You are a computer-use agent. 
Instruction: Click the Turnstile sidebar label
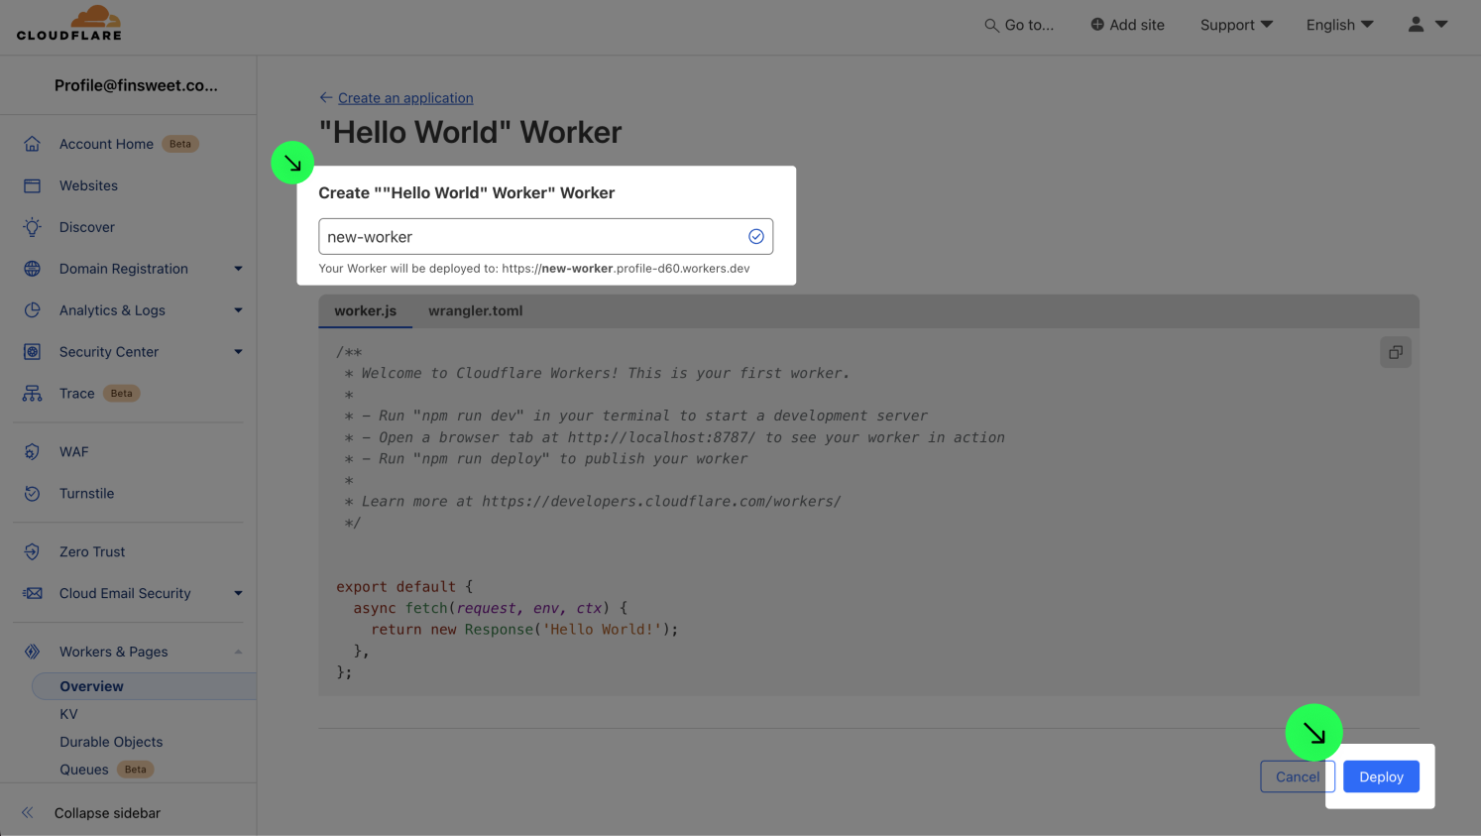(86, 494)
